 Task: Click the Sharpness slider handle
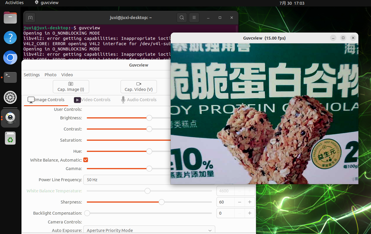(162, 202)
